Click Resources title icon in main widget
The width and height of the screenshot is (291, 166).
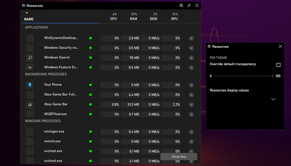24,6
